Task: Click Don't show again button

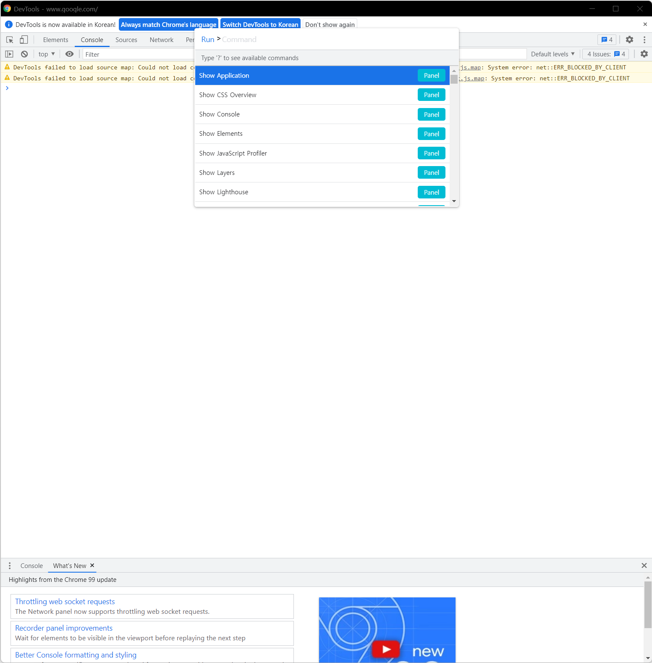Action: point(330,24)
